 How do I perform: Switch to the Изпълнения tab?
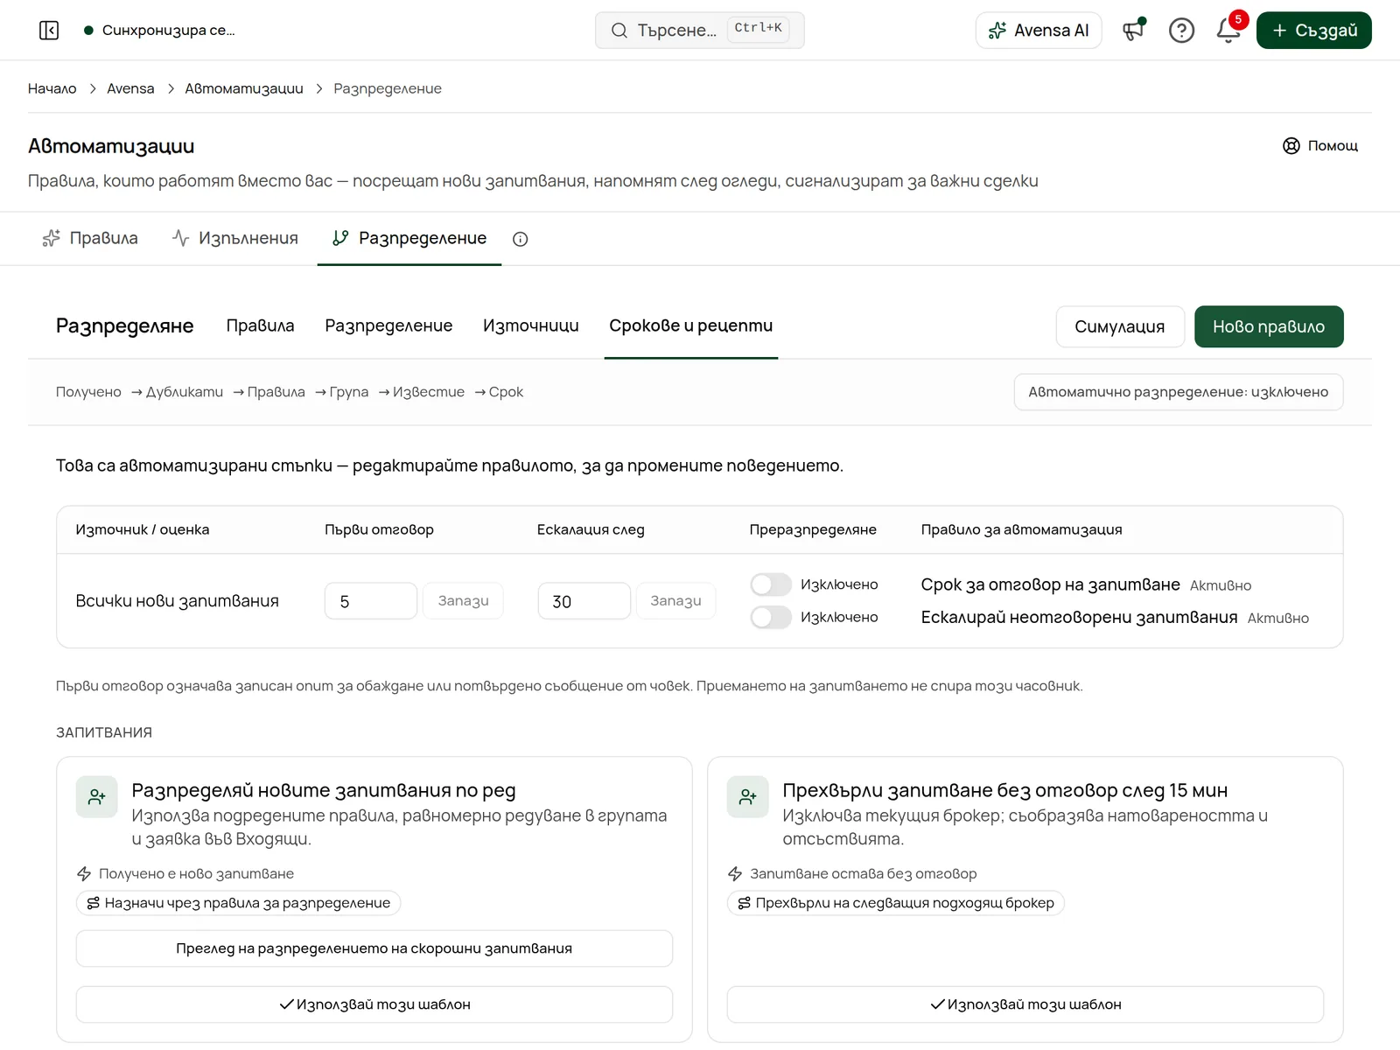(235, 238)
